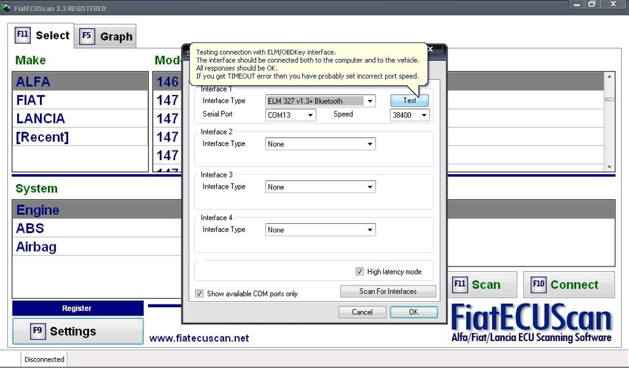629x368 pixels.
Task: Visit the www.fiatecuscan.net link
Action: (x=199, y=338)
